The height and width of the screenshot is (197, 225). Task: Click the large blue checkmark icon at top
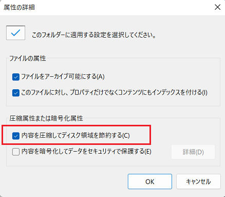(15, 33)
